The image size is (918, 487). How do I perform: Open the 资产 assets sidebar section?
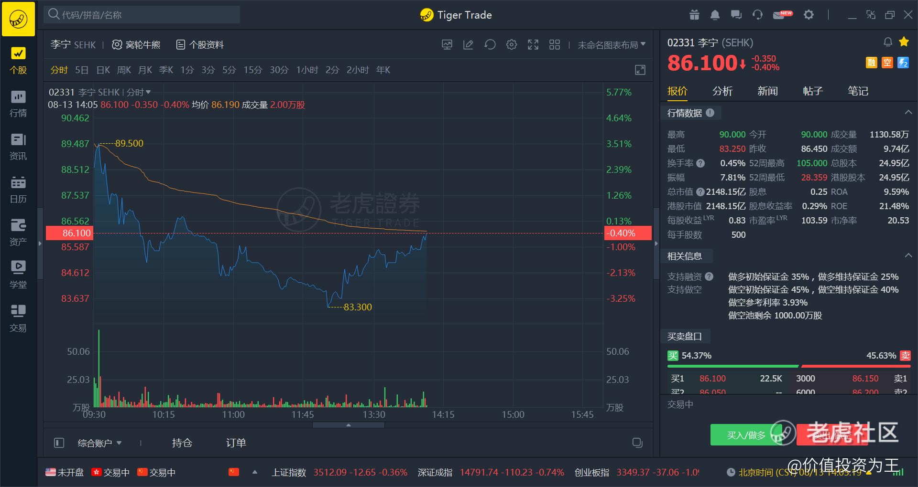click(18, 233)
